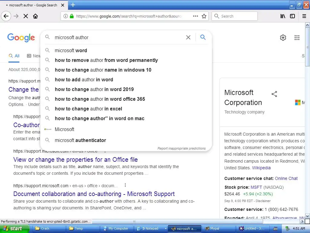Open the browser hamburger menu

coord(304,16)
